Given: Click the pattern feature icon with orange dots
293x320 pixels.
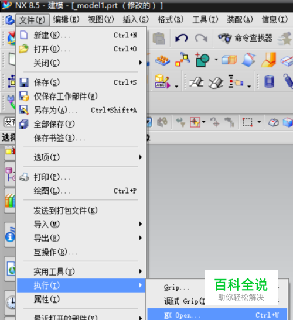Looking at the screenshot, I should 162,60.
